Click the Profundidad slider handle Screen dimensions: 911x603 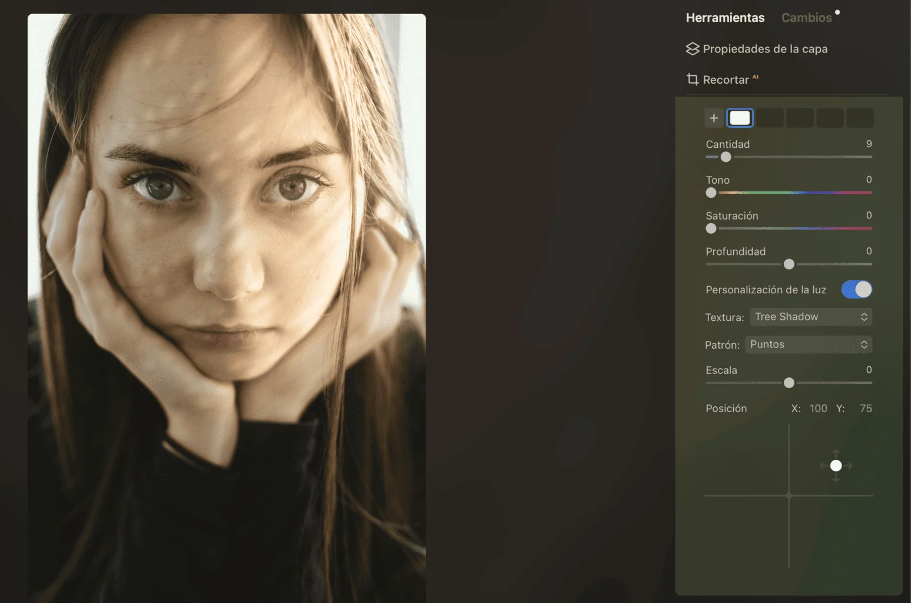click(789, 264)
